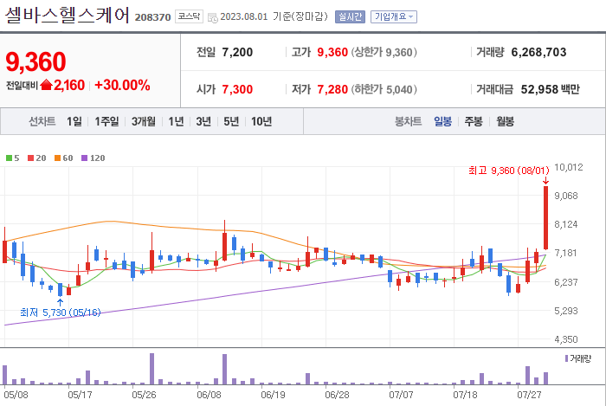Open the 기업개요 dropdown
This screenshot has height=406, width=606.
pos(393,16)
